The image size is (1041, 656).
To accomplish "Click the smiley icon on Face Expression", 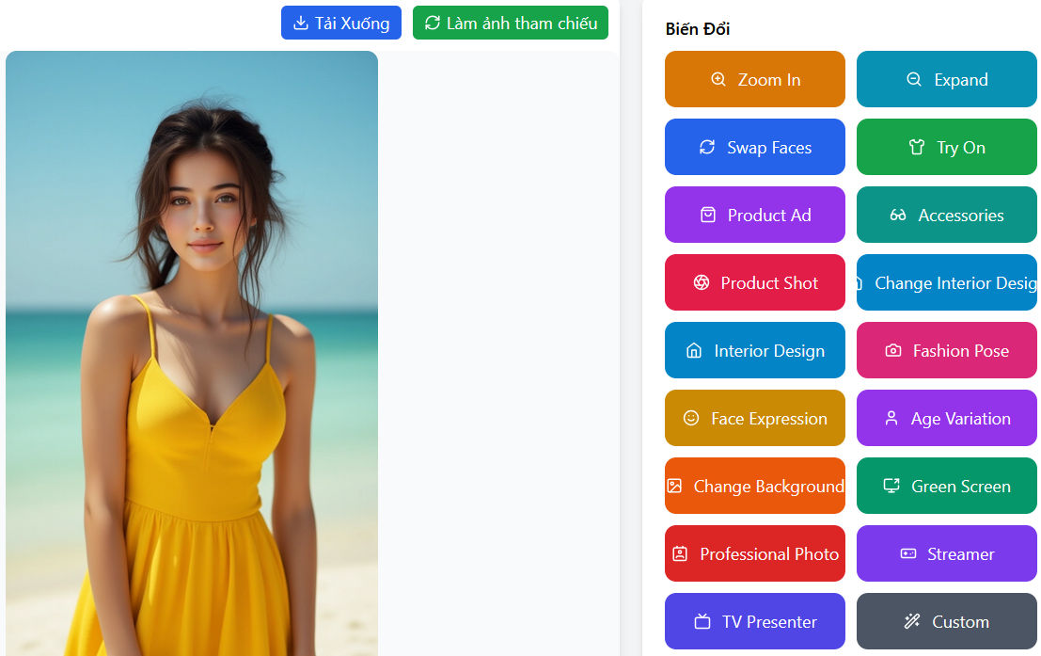I will click(x=691, y=418).
